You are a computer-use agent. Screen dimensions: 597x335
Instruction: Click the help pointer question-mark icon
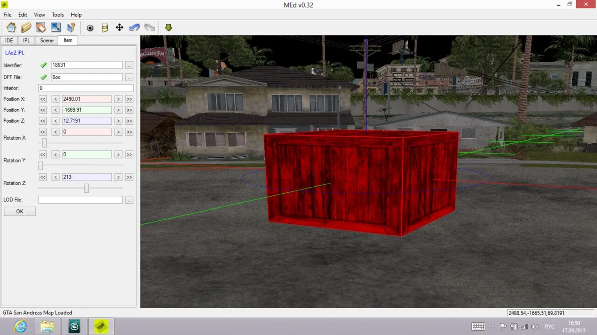[x=71, y=27]
